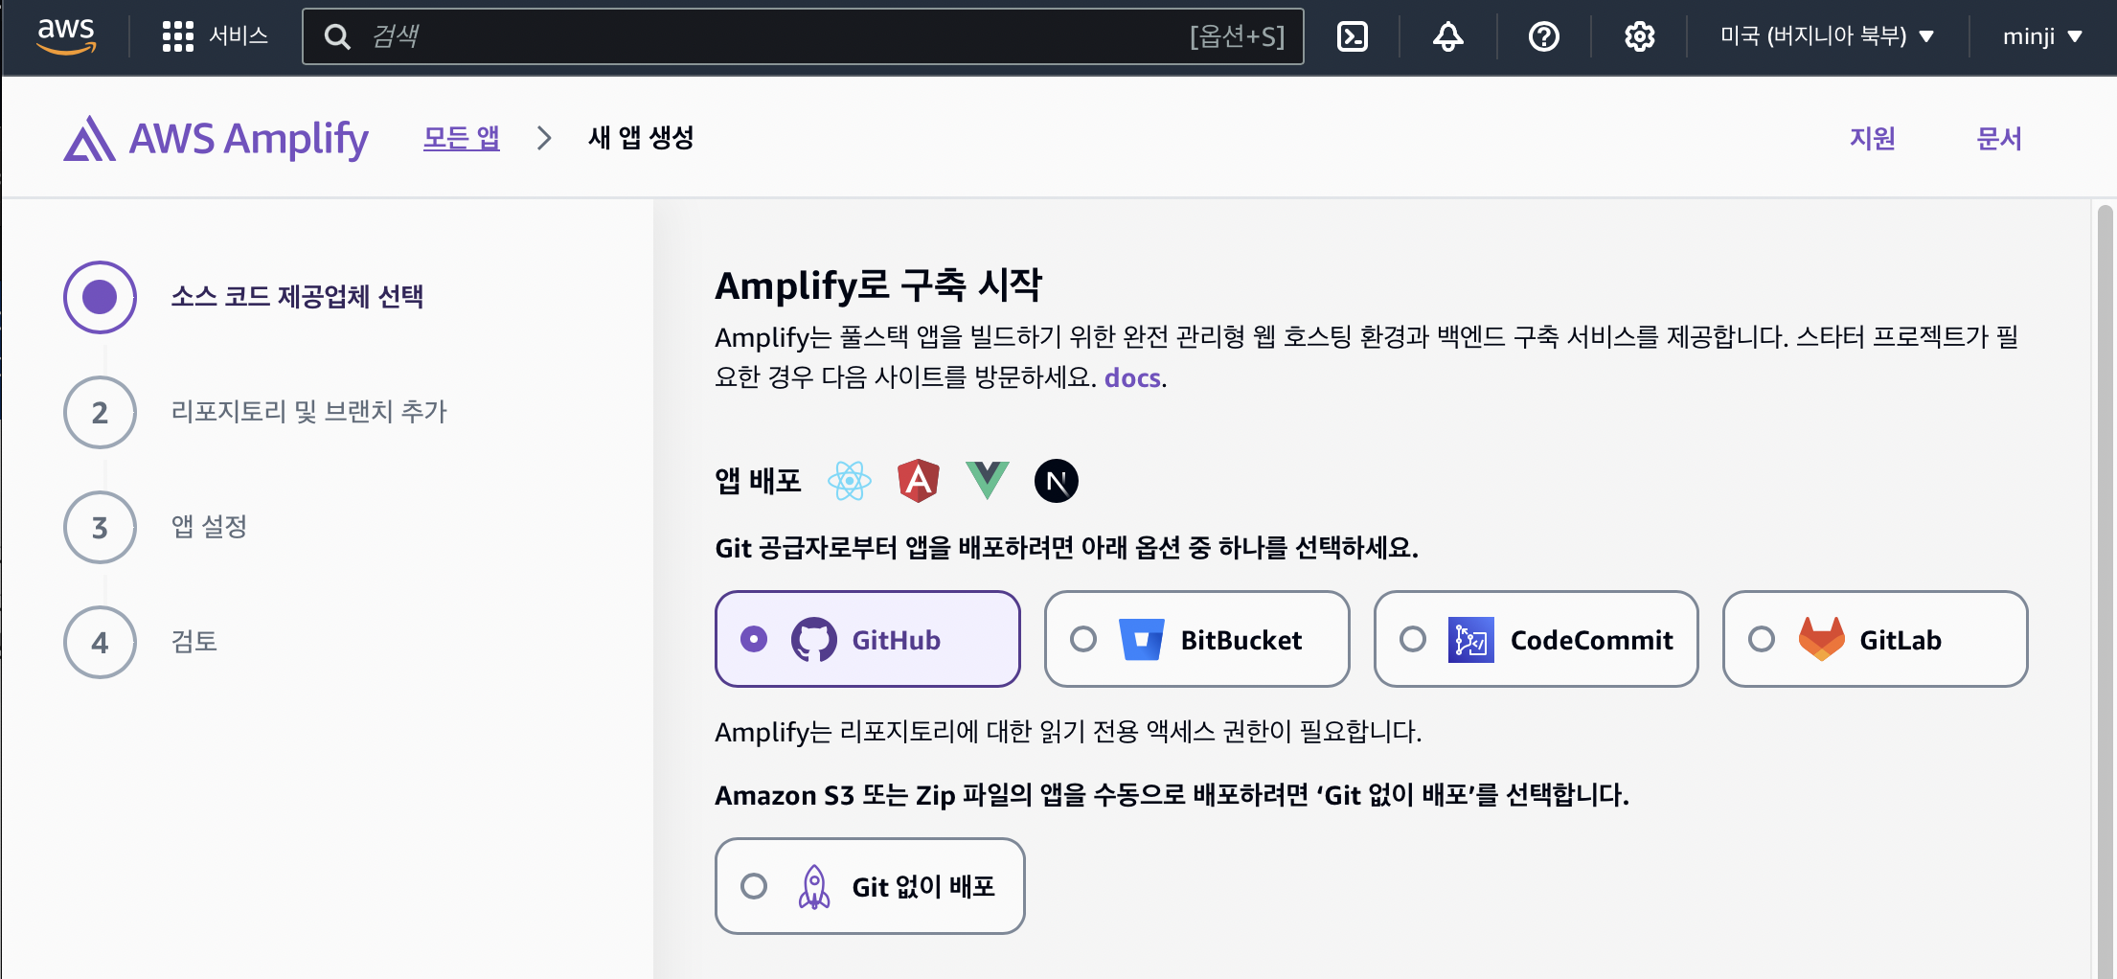Click the step 1 circle indicator

100,297
